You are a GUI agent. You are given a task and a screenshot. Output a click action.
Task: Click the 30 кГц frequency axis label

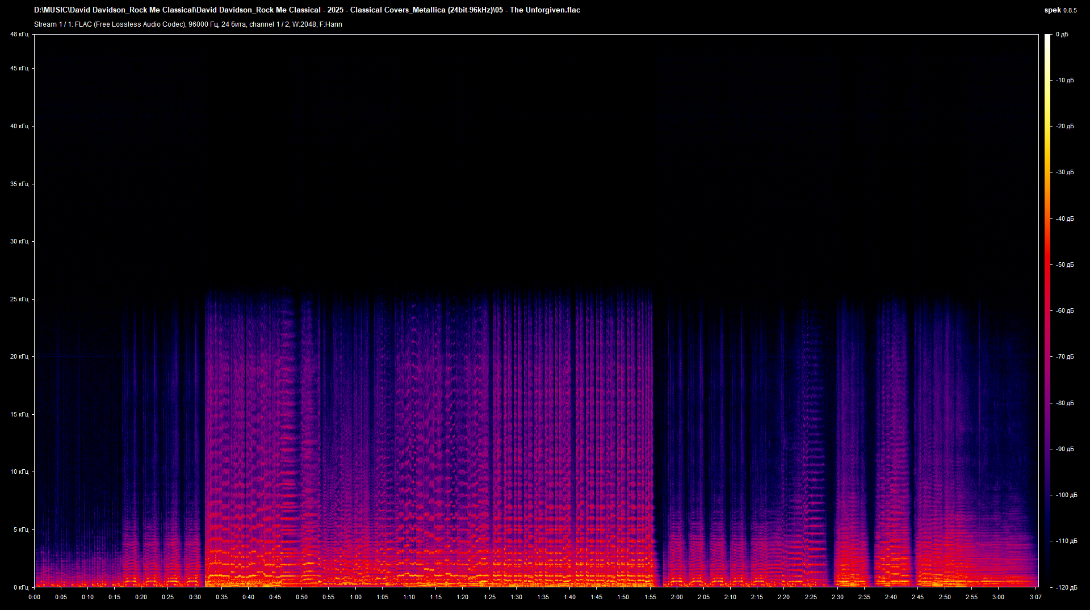(19, 242)
